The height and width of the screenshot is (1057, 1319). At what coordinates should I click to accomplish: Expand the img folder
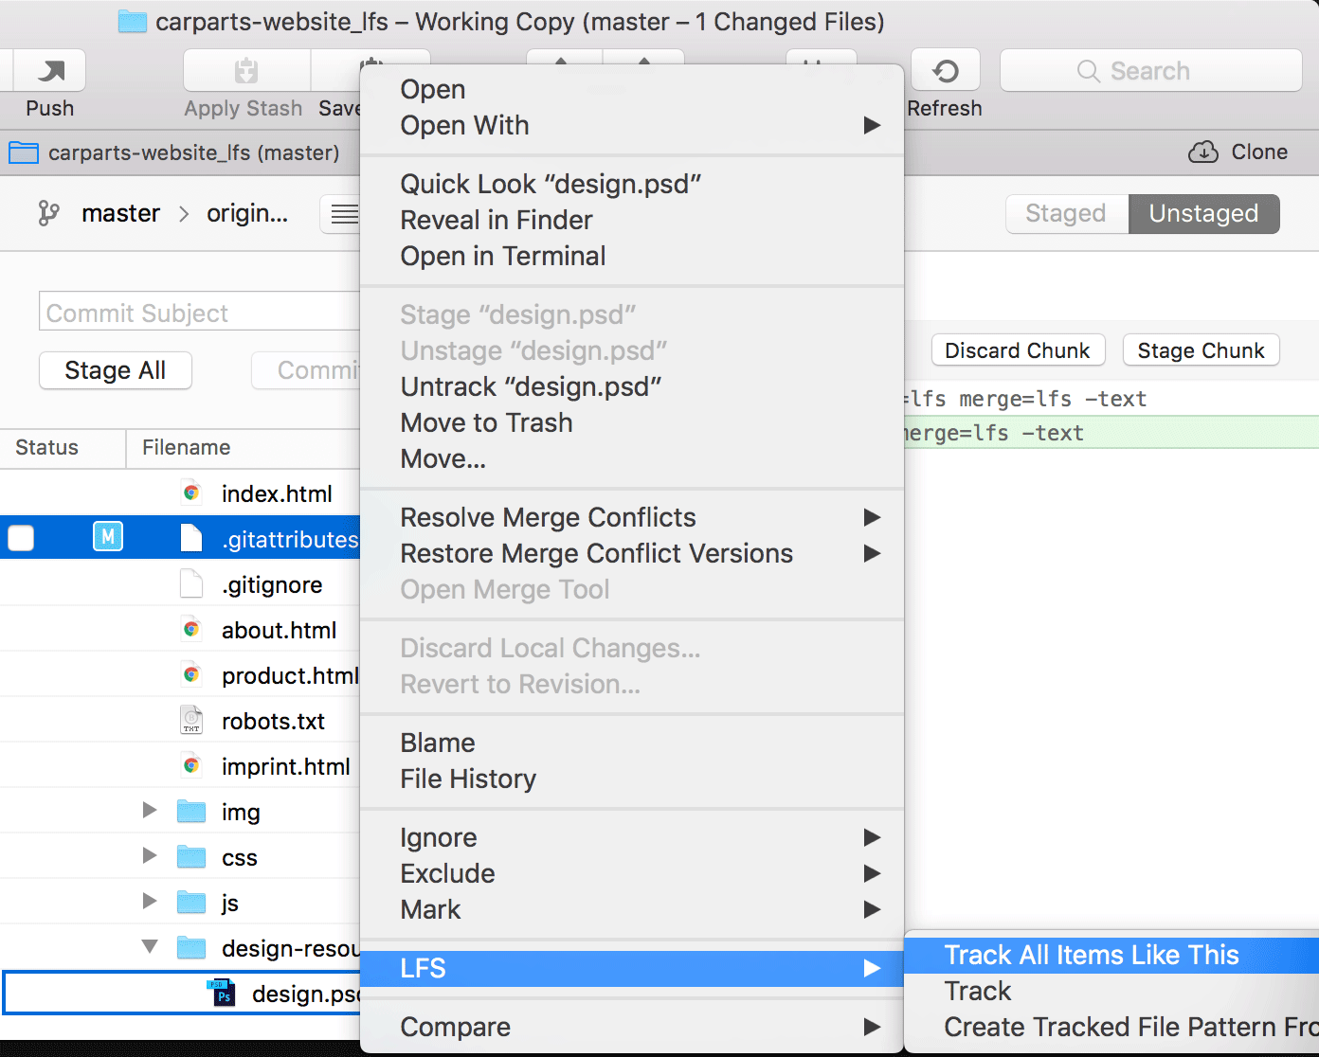149,810
